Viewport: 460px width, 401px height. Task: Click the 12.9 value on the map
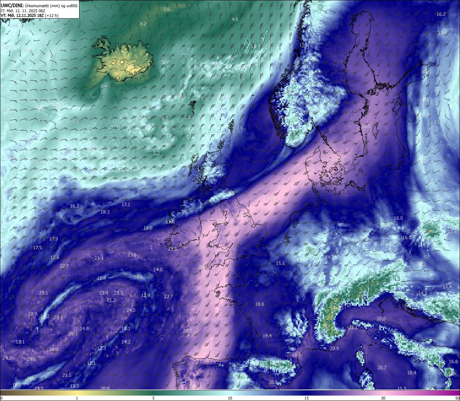pyautogui.click(x=146, y=295)
